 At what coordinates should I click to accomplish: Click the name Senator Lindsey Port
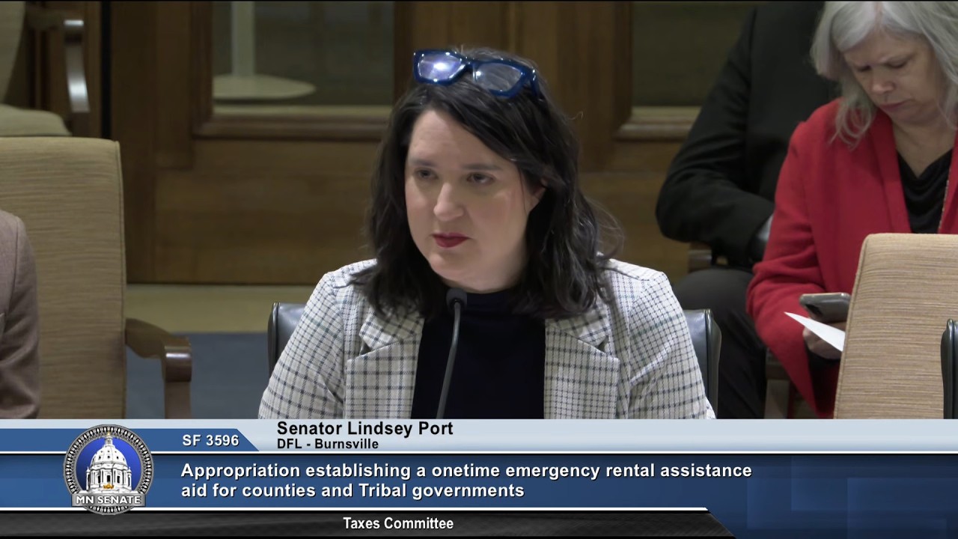[x=364, y=428]
